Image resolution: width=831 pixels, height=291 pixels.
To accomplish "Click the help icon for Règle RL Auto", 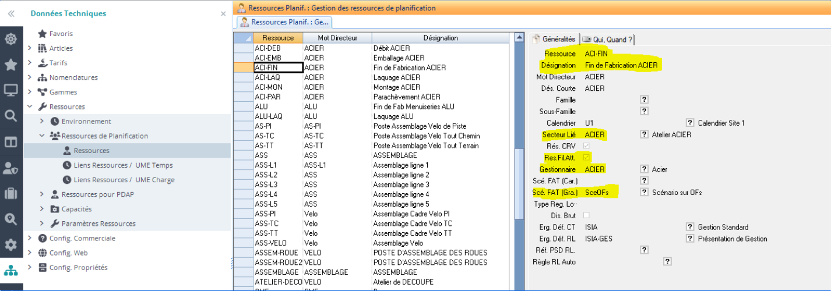I will (667, 261).
